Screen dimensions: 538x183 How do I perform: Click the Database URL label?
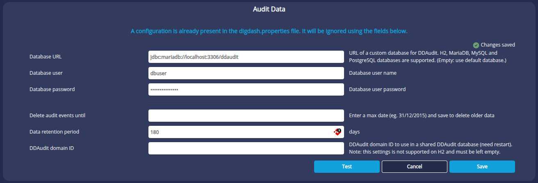(x=46, y=57)
